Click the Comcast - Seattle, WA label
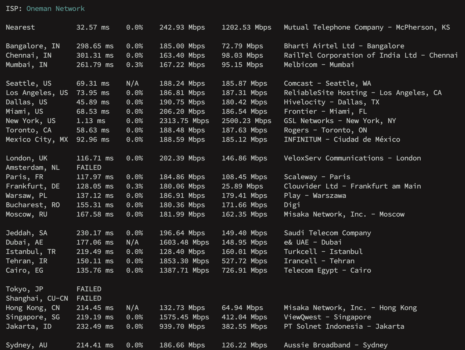Image resolution: width=465 pixels, height=350 pixels. tap(327, 83)
